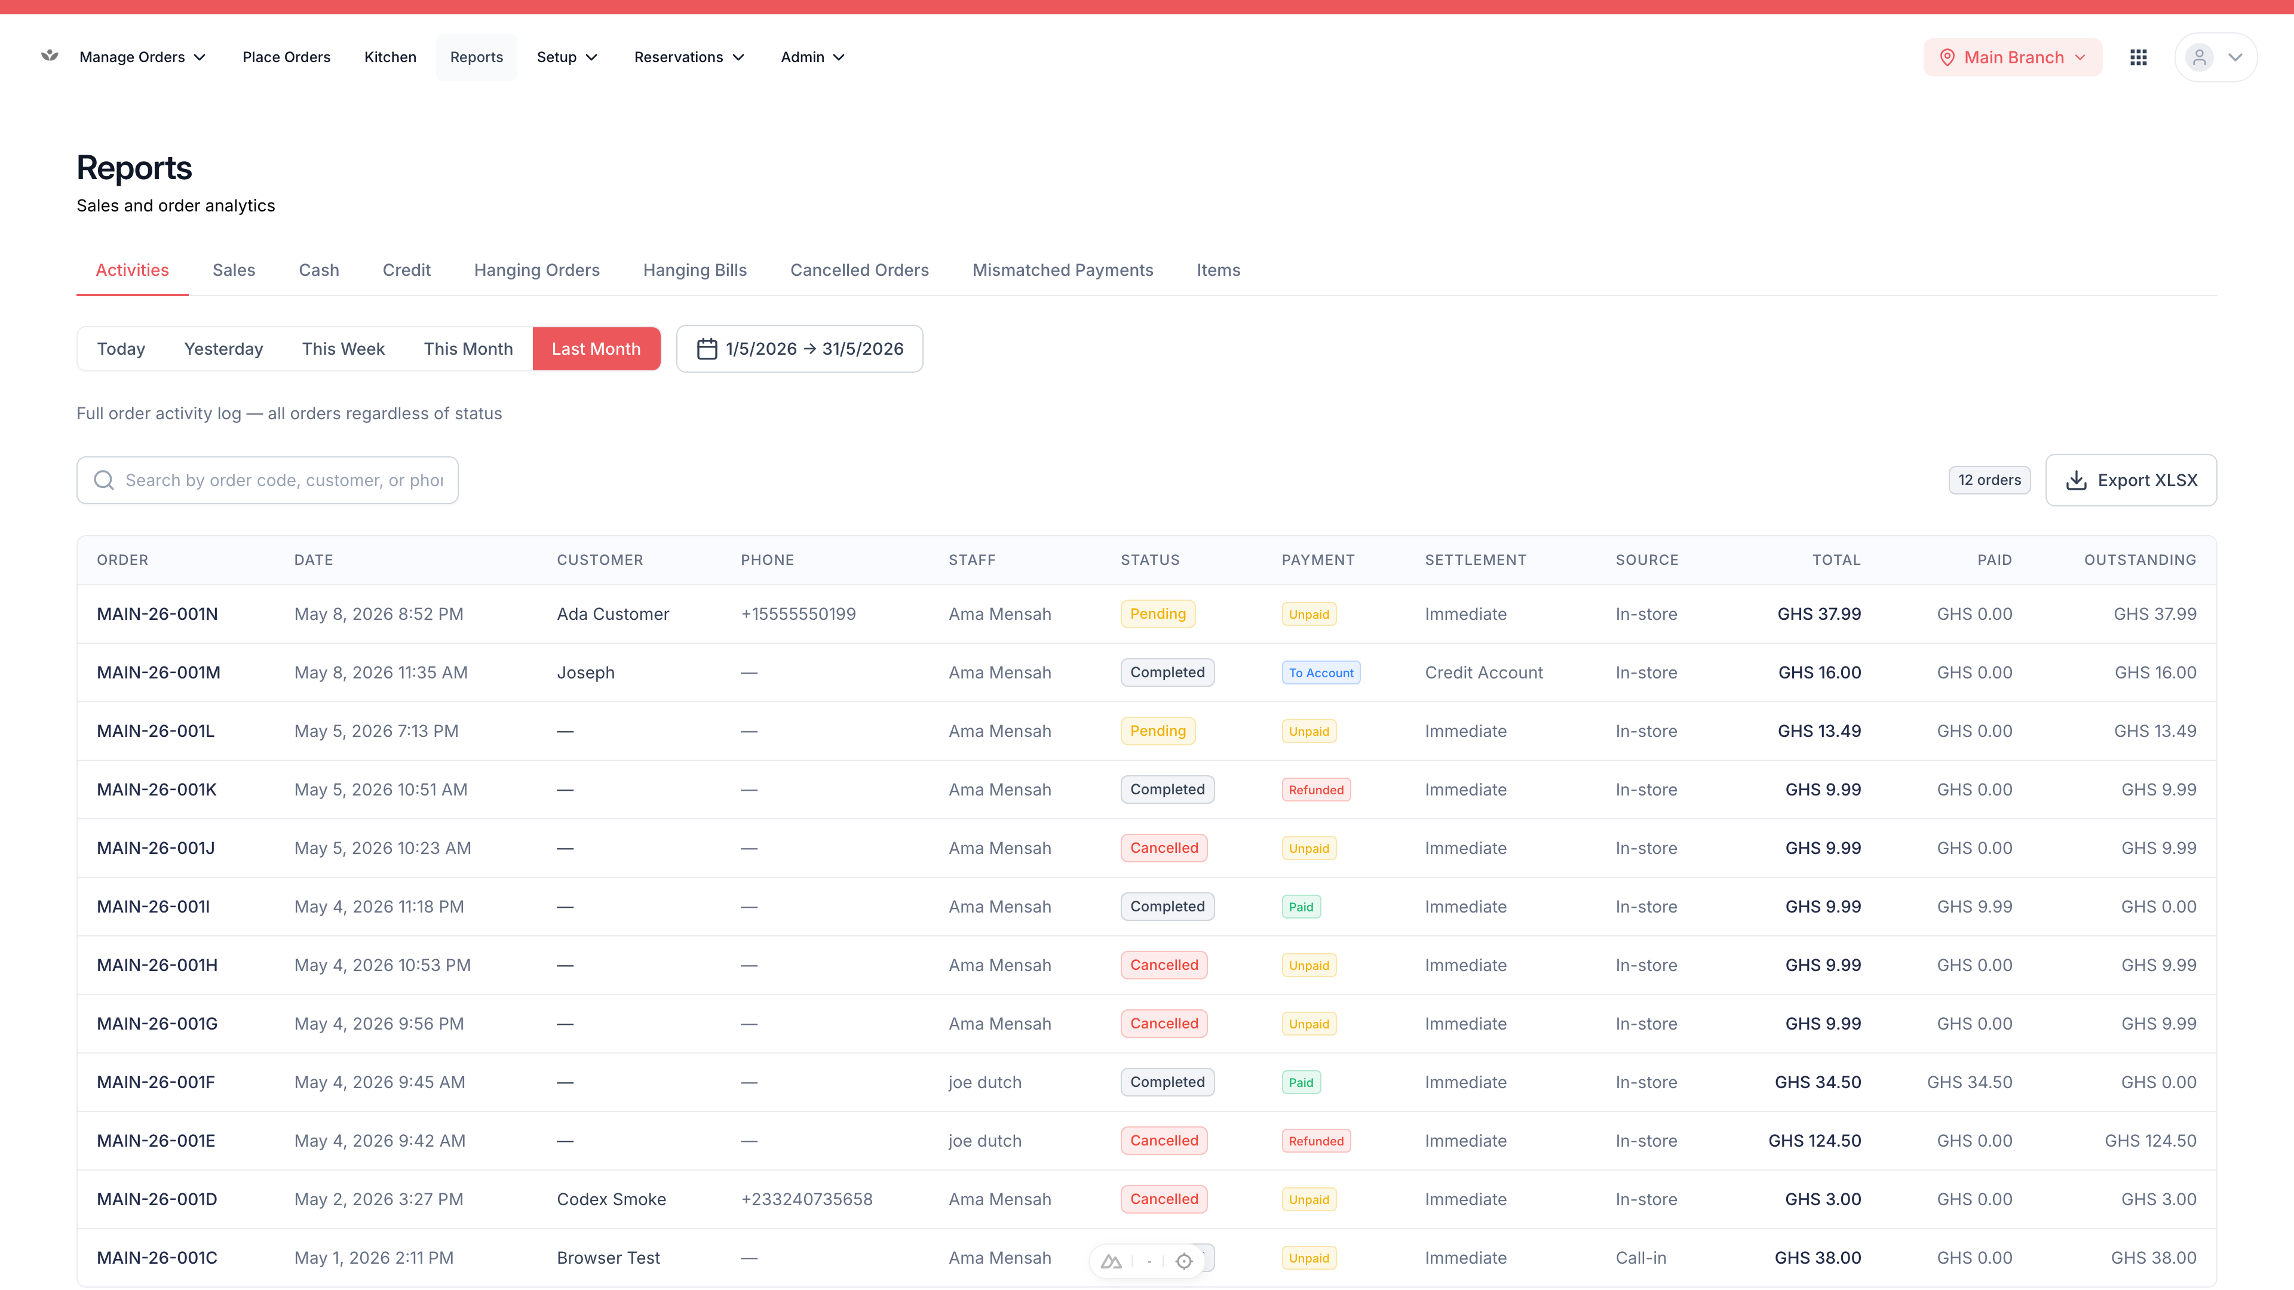Click the 12 orders count badge
This screenshot has width=2294, height=1290.
tap(1989, 481)
